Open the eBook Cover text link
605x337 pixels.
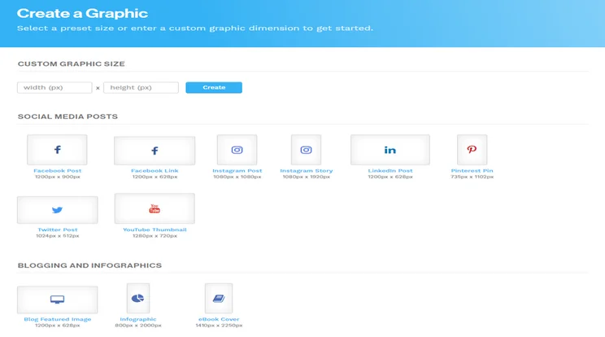pos(219,319)
